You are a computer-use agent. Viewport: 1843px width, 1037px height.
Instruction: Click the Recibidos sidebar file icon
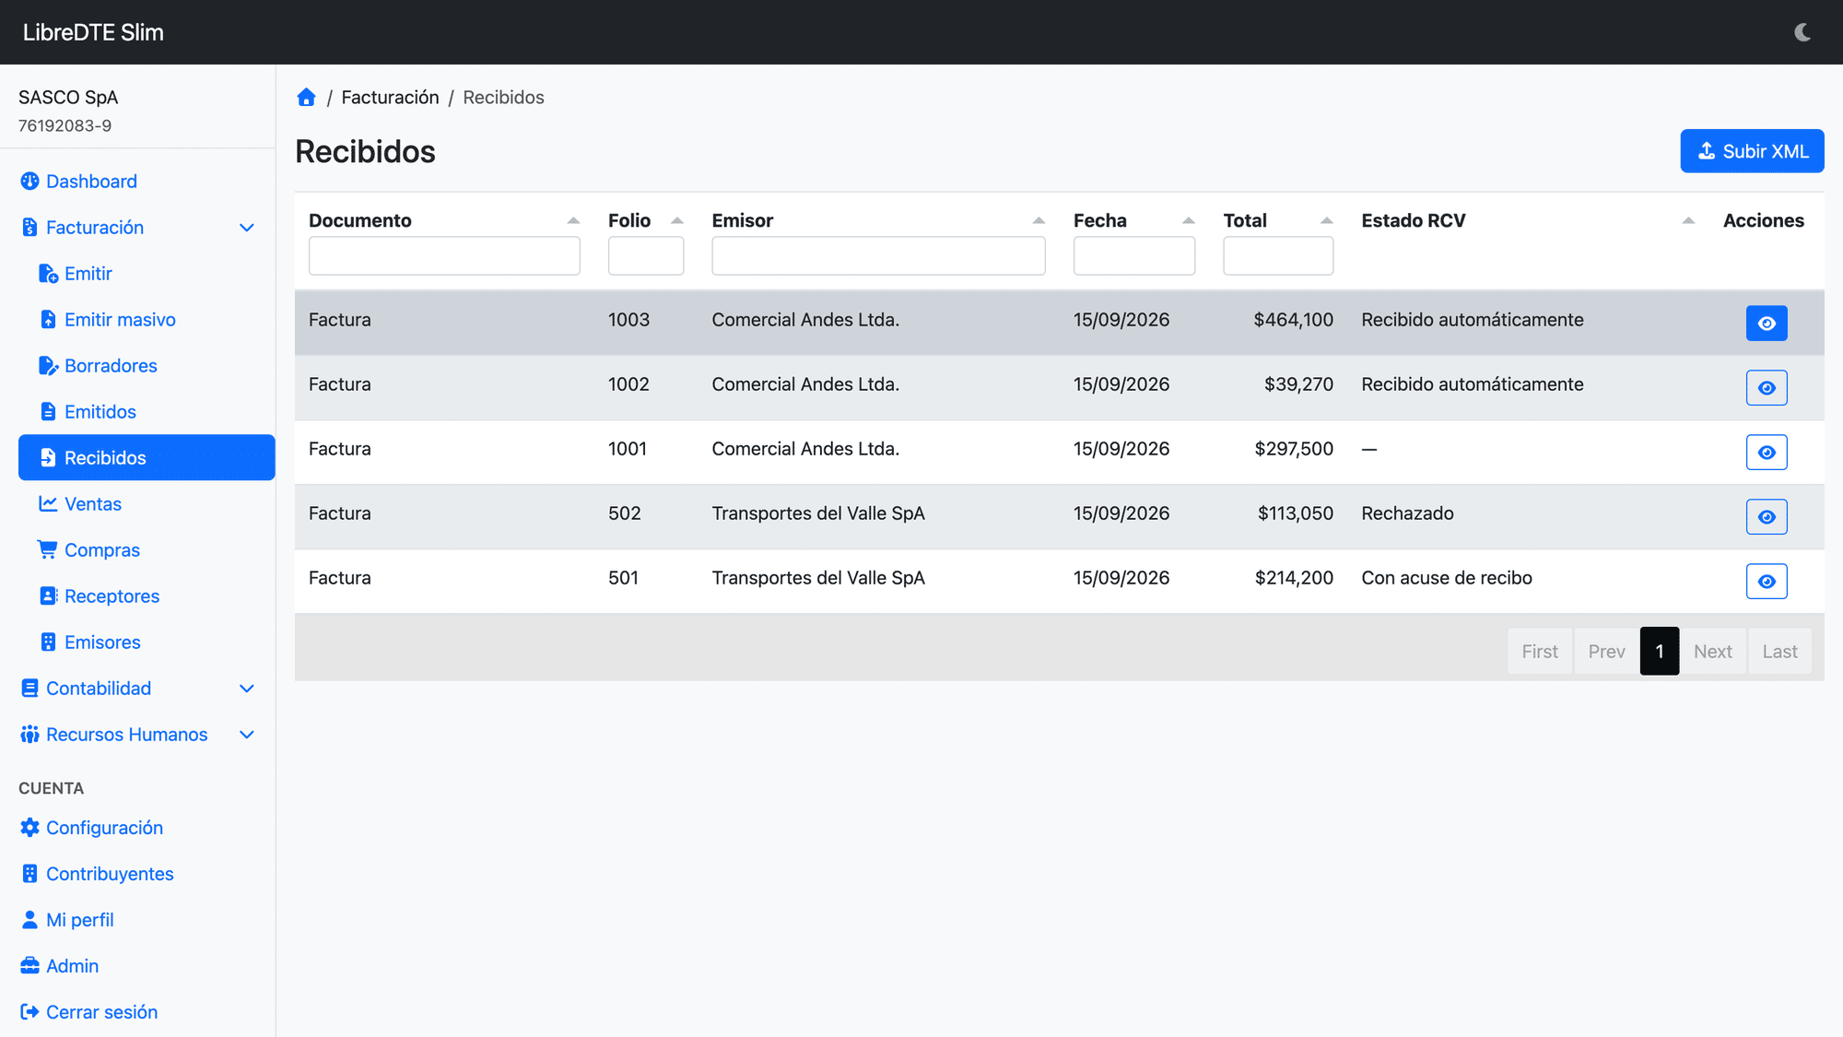(48, 458)
